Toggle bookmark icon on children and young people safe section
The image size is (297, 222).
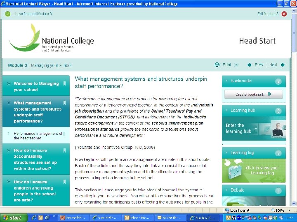64,182
